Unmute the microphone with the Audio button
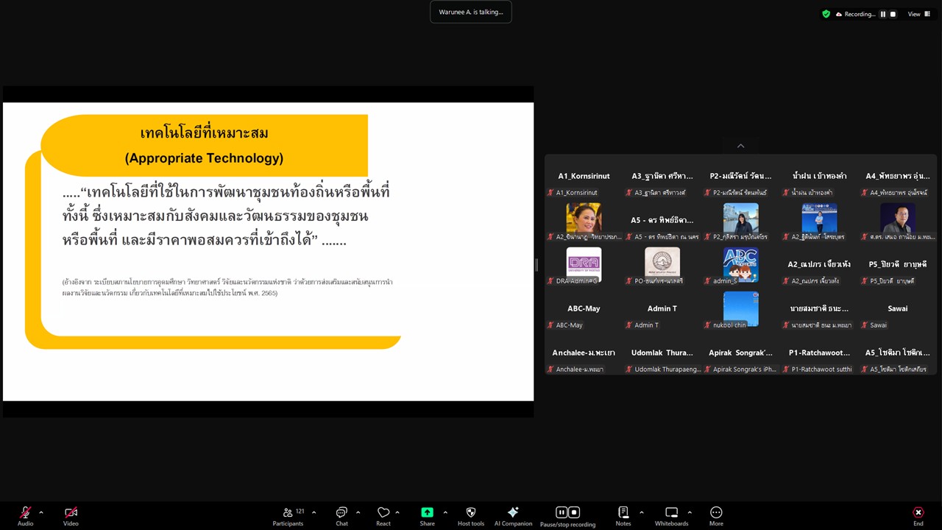 tap(25, 515)
